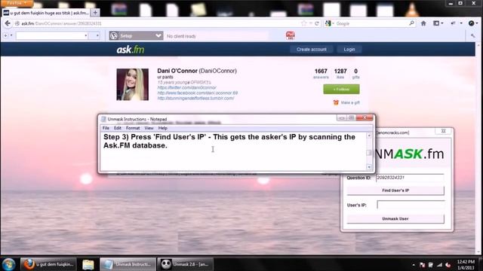Click Notepad scrollbar down arrow
Screen dimensions: 483x271
pyautogui.click(x=369, y=167)
